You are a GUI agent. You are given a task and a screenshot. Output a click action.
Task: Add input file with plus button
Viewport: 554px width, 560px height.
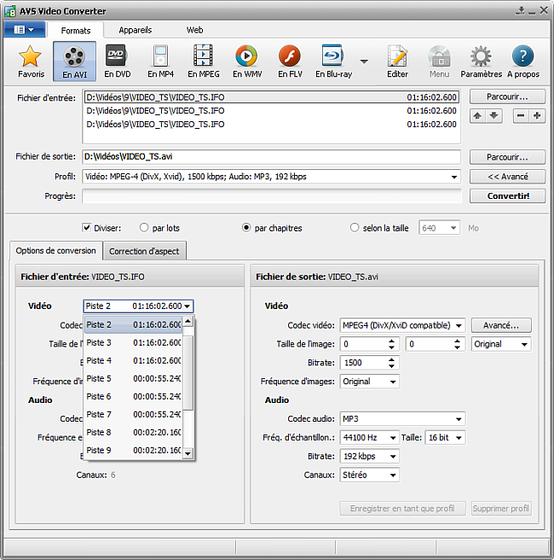tap(537, 116)
